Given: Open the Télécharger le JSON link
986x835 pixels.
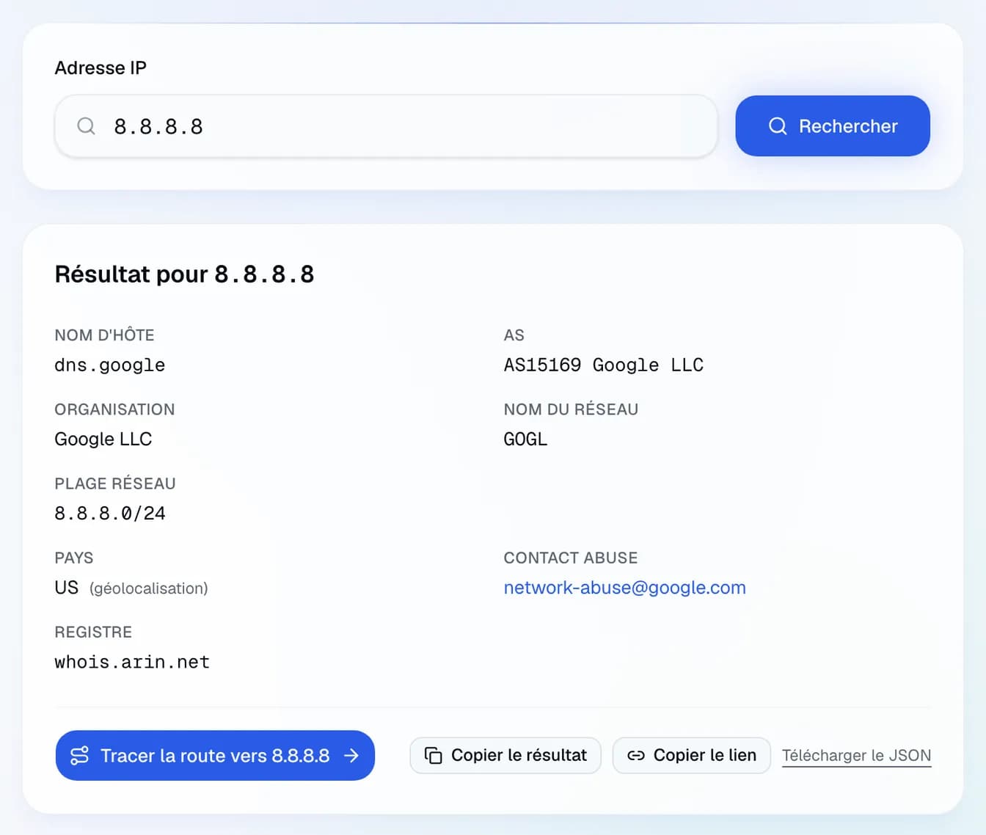Looking at the screenshot, I should [856, 756].
